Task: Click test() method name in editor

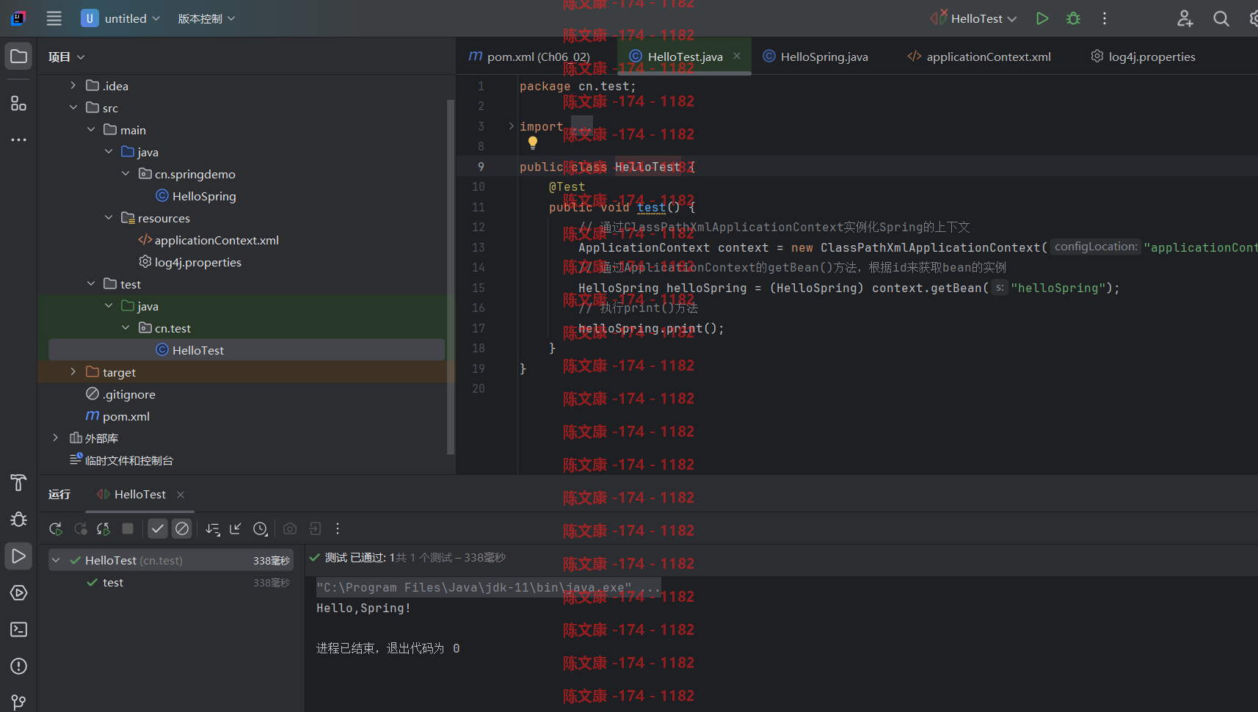Action: click(x=652, y=207)
